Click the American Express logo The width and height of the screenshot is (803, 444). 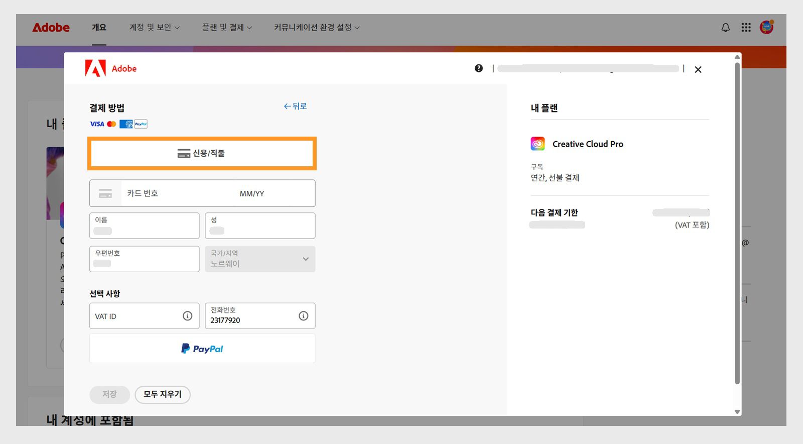[126, 124]
